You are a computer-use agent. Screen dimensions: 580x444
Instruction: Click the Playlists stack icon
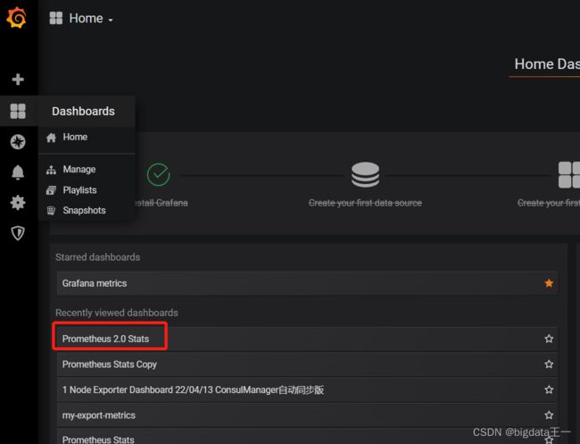click(x=51, y=190)
